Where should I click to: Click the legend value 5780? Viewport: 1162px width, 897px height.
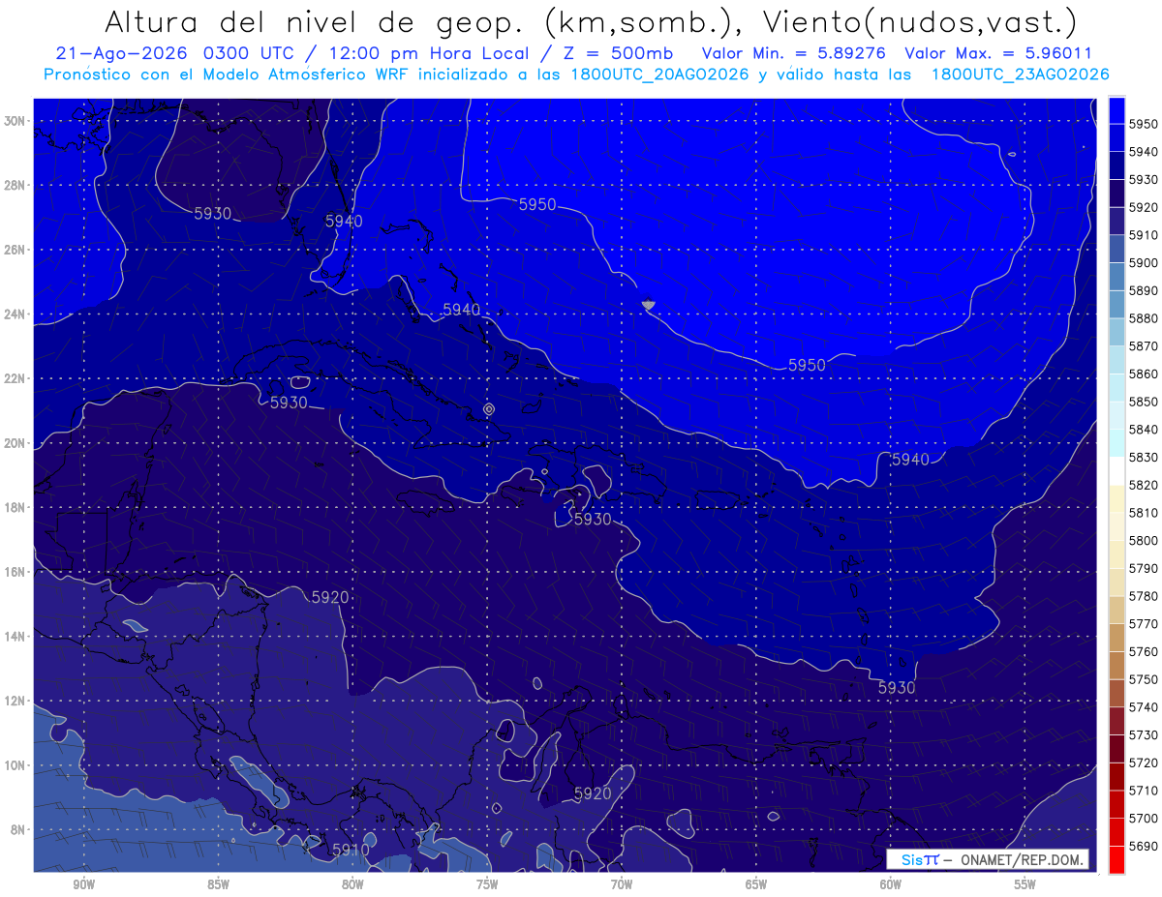tap(1143, 595)
